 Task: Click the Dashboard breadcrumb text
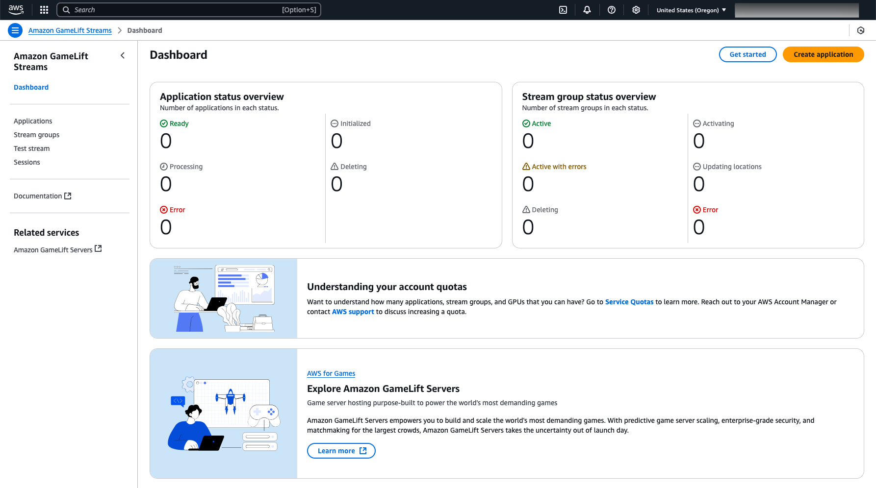pyautogui.click(x=145, y=30)
